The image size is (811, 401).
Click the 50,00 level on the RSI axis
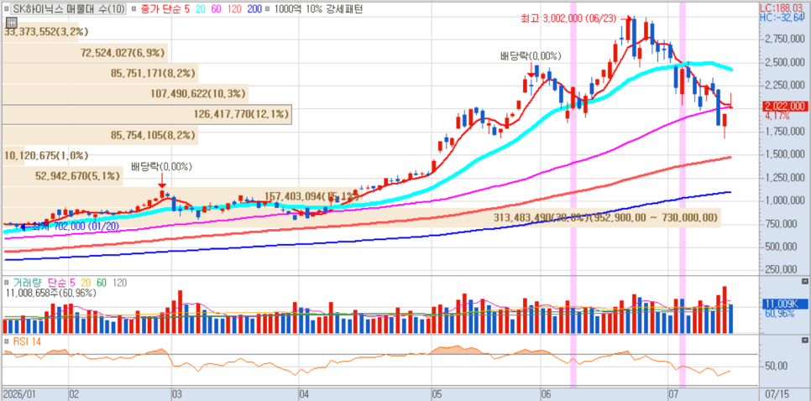click(x=777, y=366)
